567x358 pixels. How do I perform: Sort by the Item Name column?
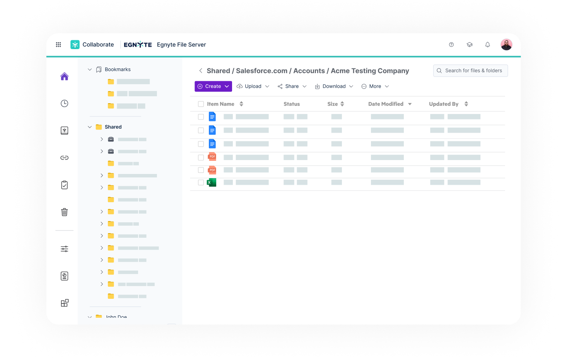pos(241,104)
